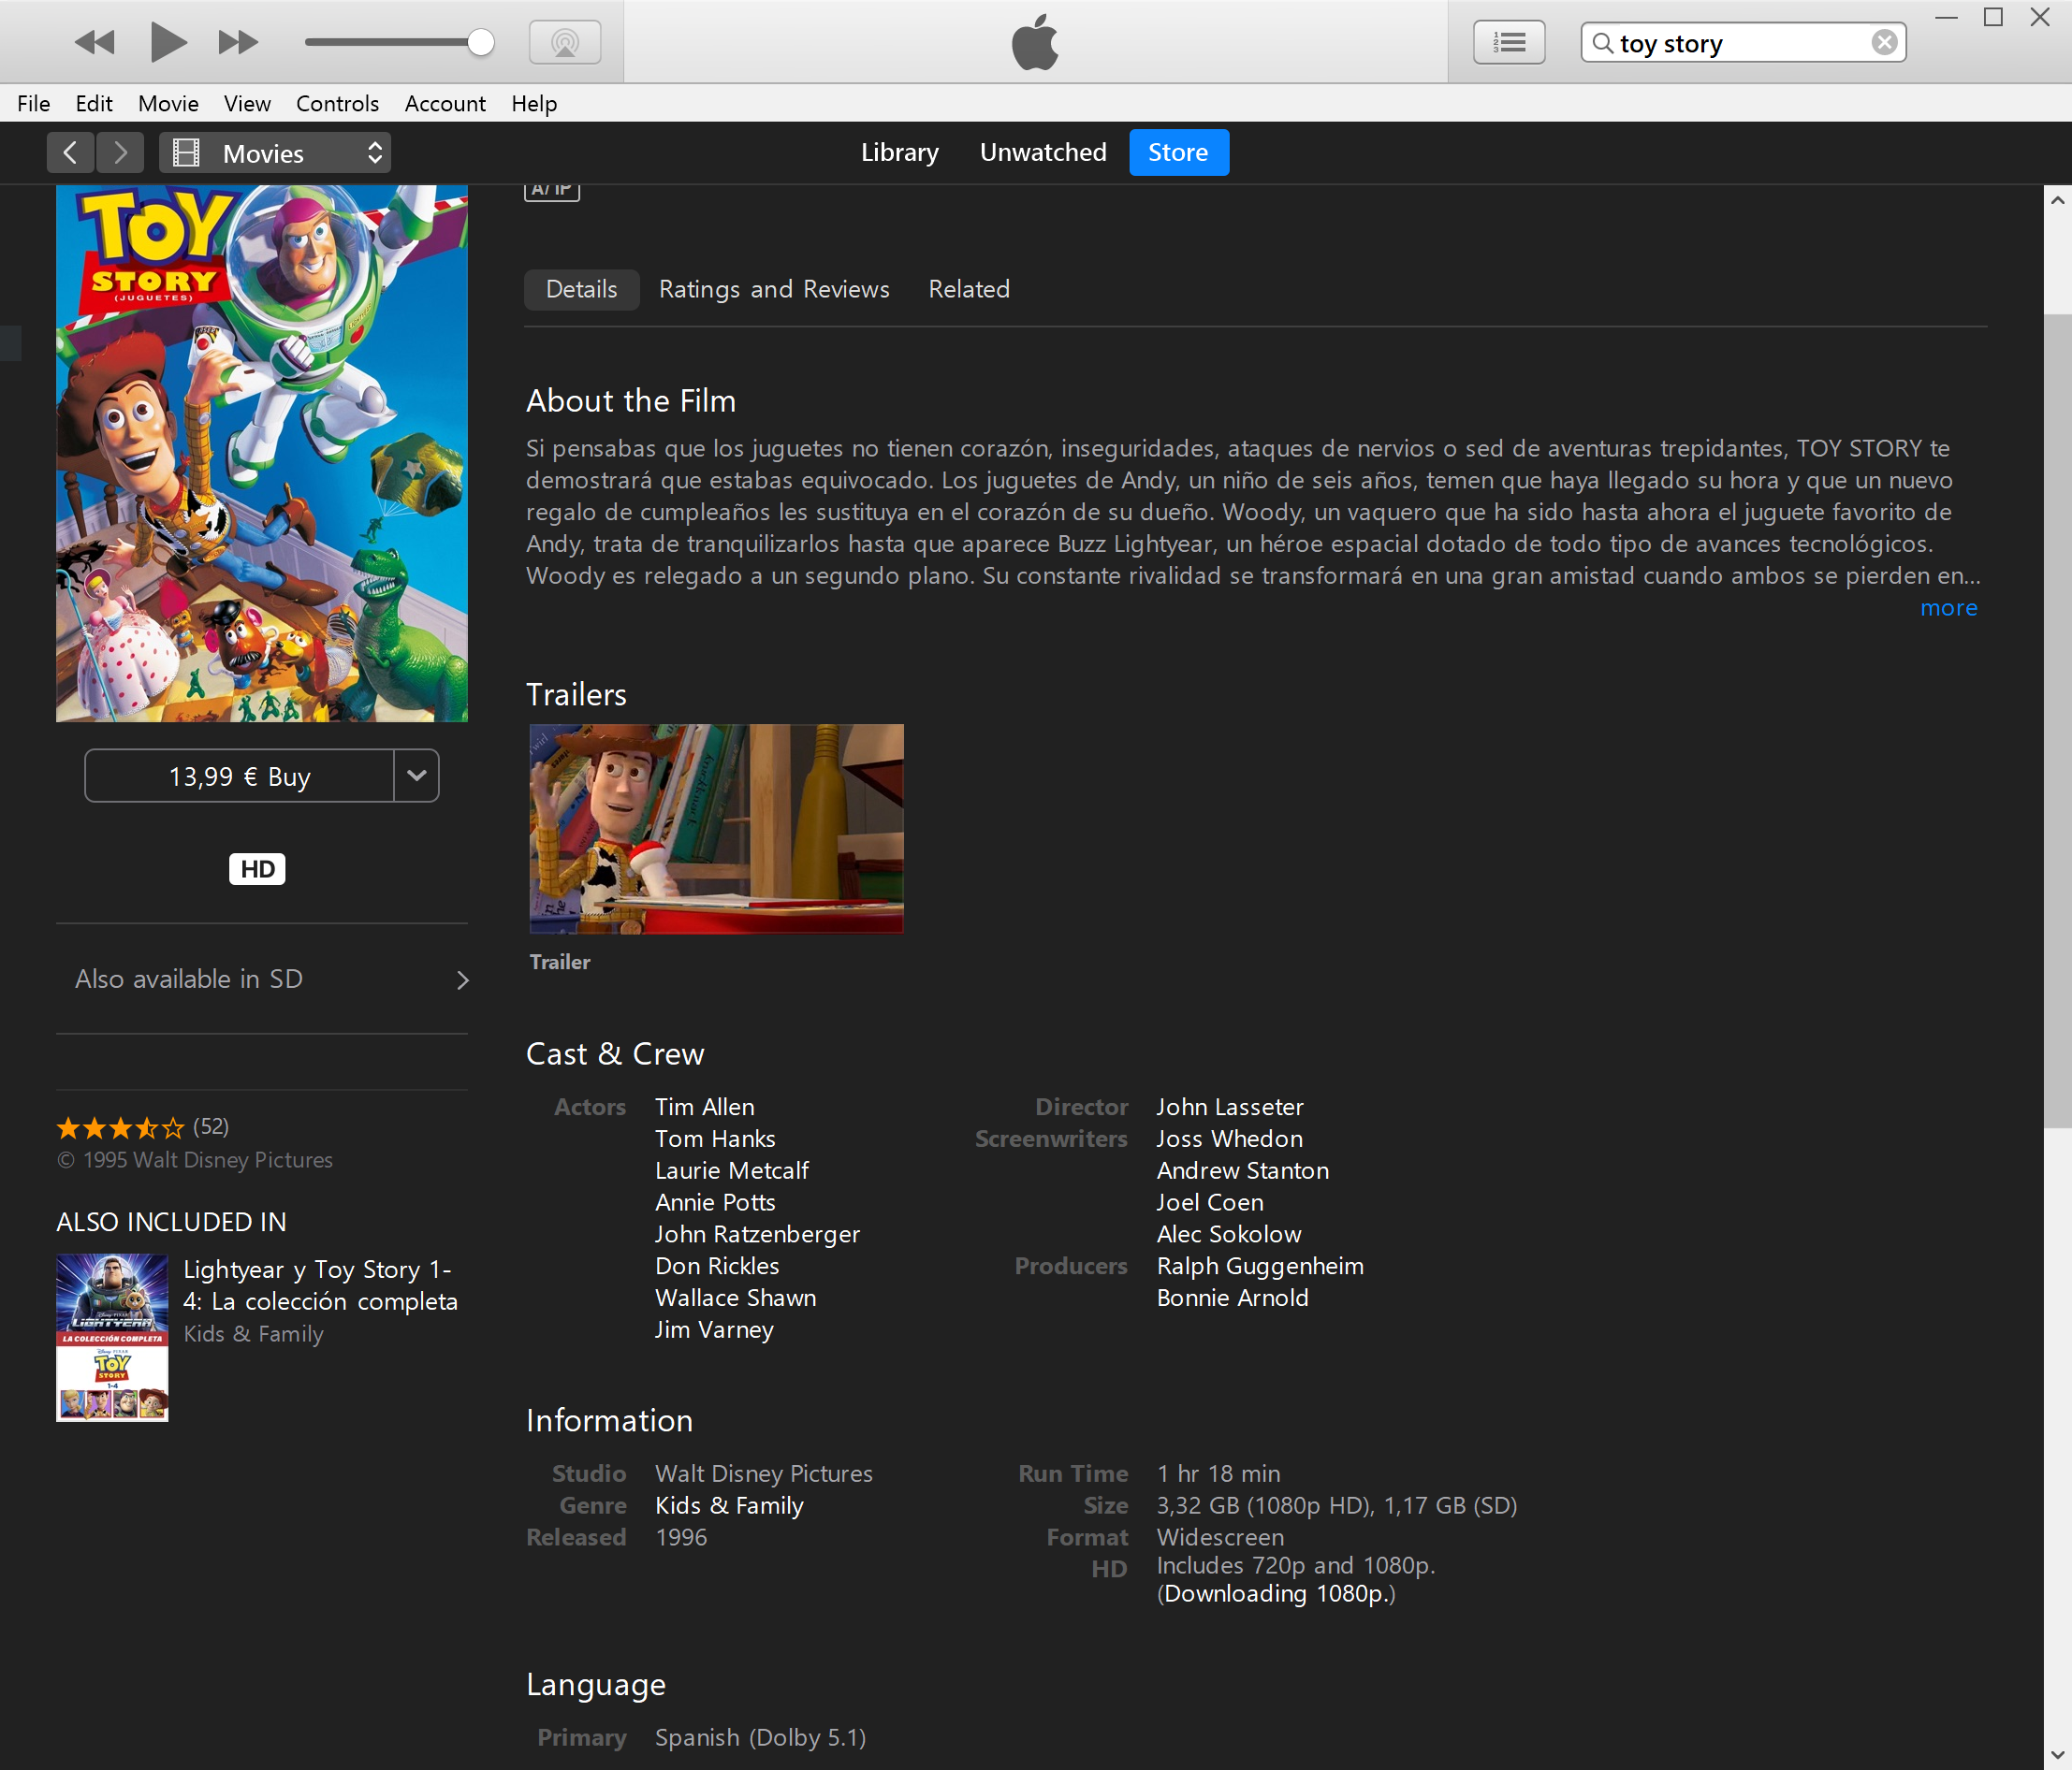Click Downloading 1080p link
This screenshot has width=2072, height=1770.
tap(1276, 1594)
